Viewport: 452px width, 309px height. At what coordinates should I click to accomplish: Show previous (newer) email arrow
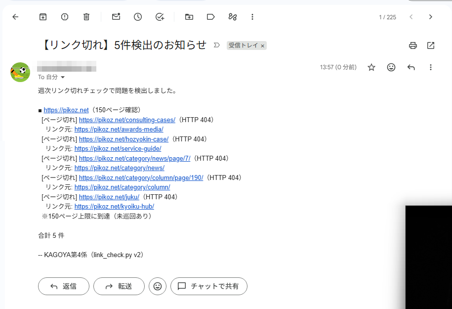[411, 17]
